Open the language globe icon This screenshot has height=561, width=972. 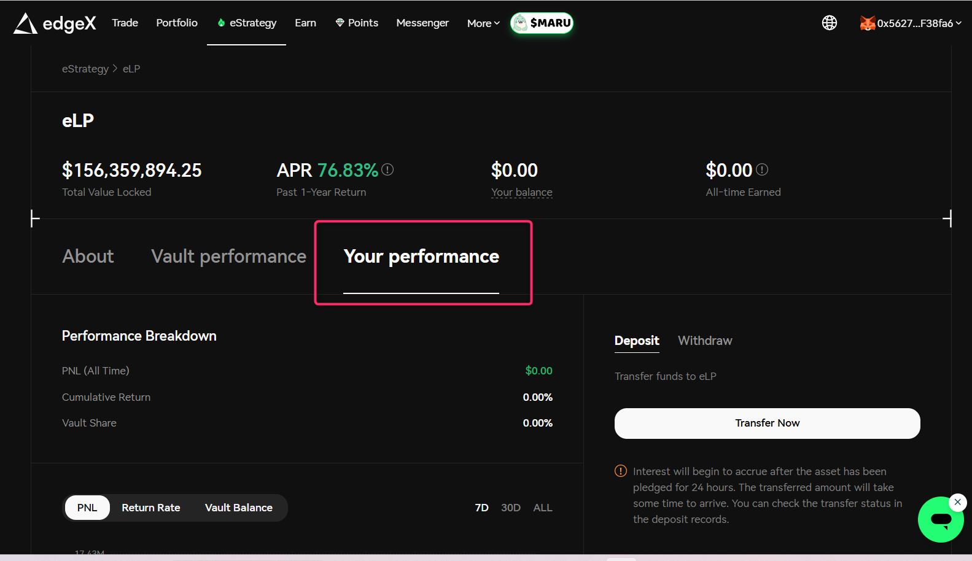(829, 23)
